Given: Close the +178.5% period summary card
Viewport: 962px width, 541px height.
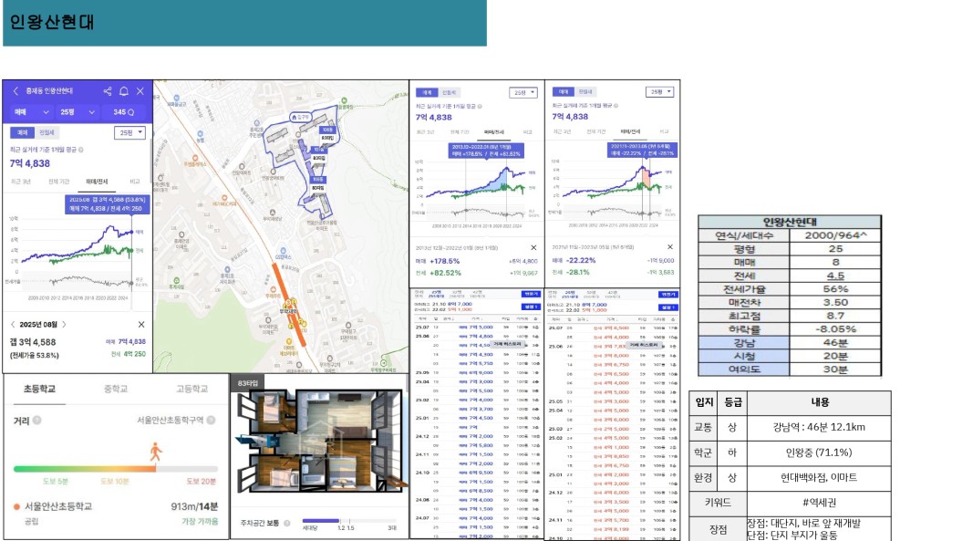Looking at the screenshot, I should coord(533,247).
